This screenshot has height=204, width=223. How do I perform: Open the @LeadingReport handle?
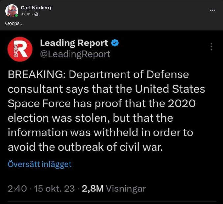[75, 54]
